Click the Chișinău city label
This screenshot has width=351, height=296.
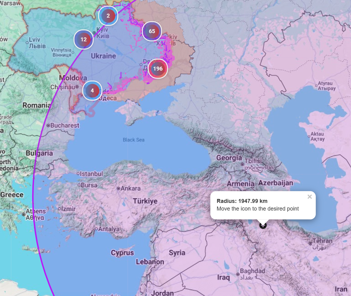63,87
